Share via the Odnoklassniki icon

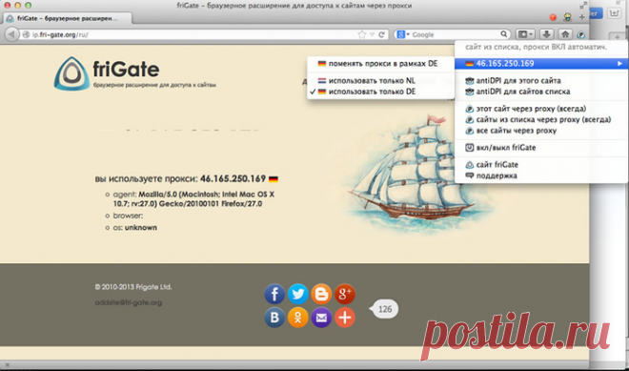pos(298,318)
